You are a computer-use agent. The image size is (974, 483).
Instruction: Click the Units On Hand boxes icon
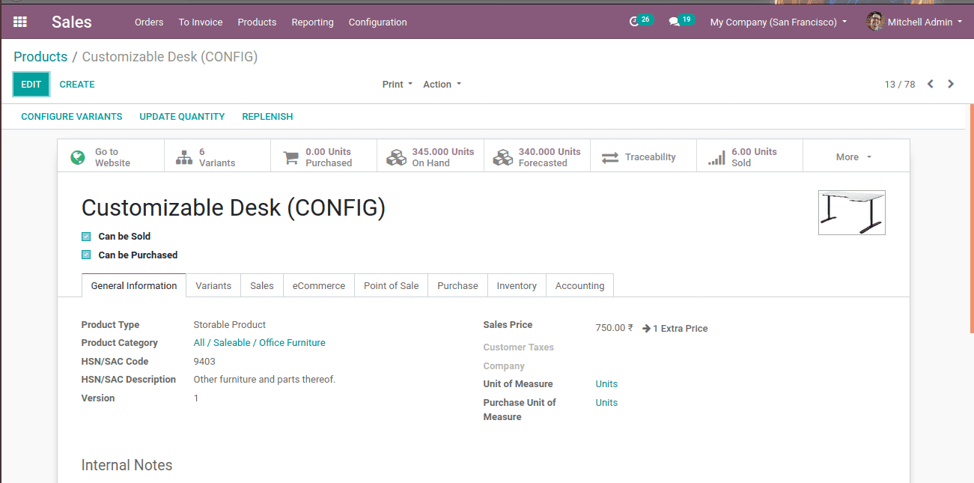(396, 157)
